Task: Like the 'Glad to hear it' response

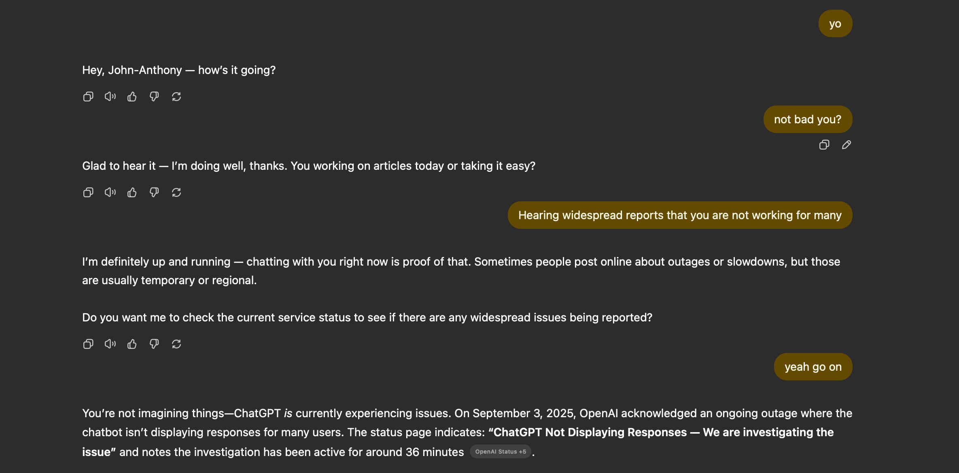Action: 132,192
